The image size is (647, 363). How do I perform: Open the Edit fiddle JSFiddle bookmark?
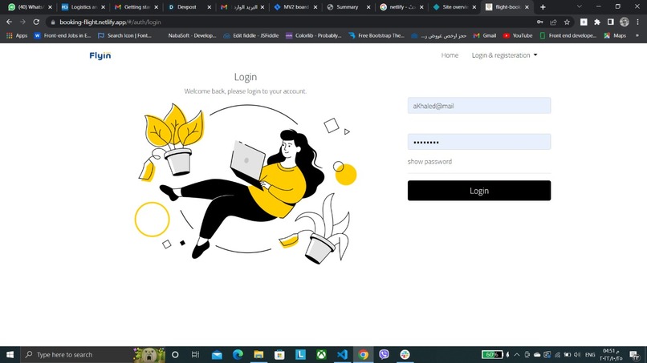(251, 36)
